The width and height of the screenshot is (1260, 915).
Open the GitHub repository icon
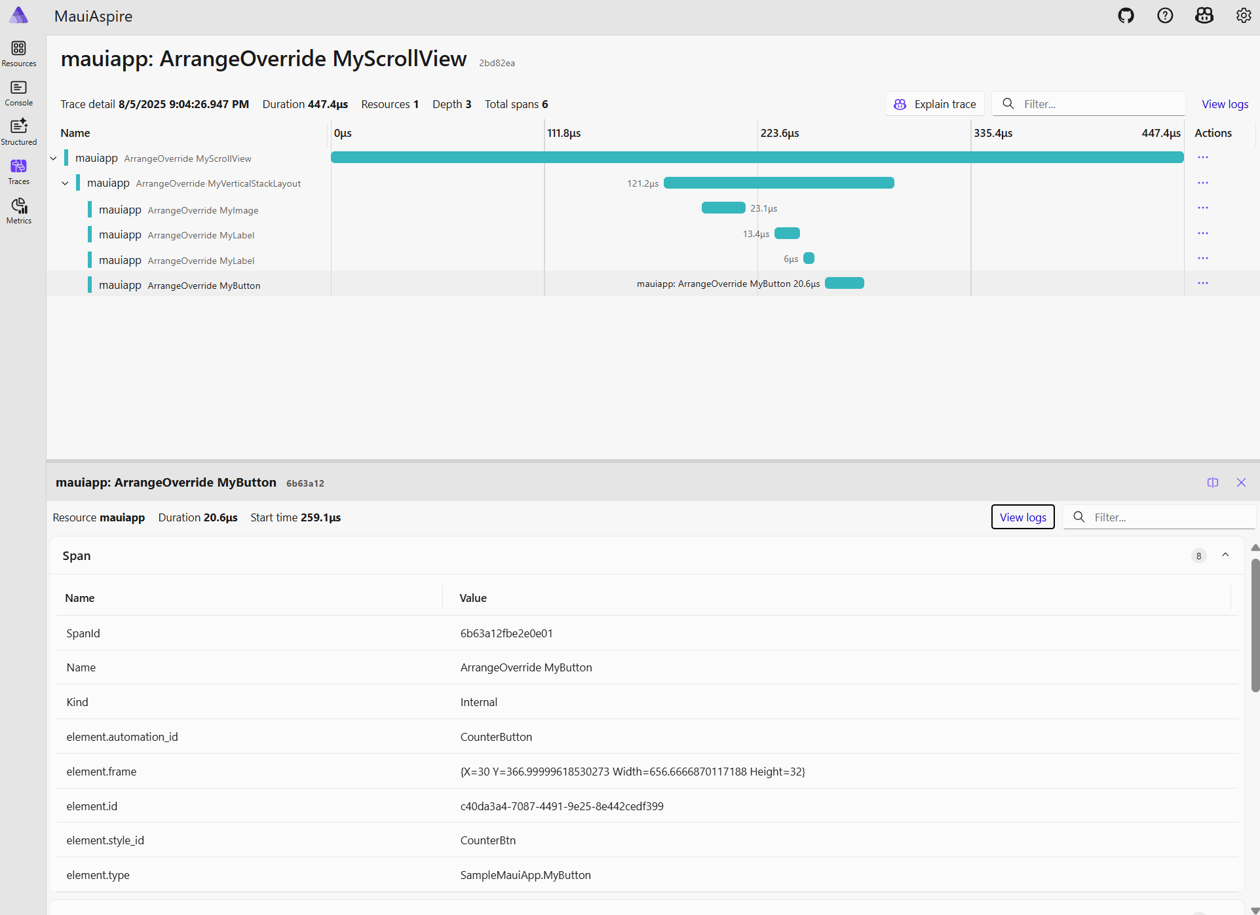tap(1126, 15)
